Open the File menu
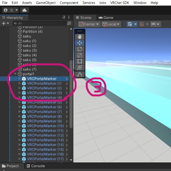Viewport: 171px width, 171px height. 5,3
